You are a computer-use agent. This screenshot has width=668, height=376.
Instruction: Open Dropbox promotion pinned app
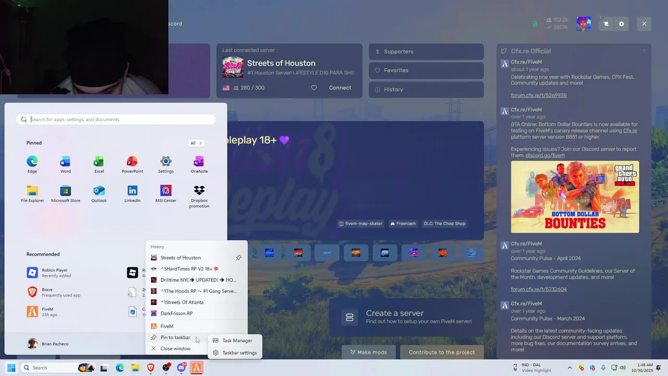[x=199, y=196]
